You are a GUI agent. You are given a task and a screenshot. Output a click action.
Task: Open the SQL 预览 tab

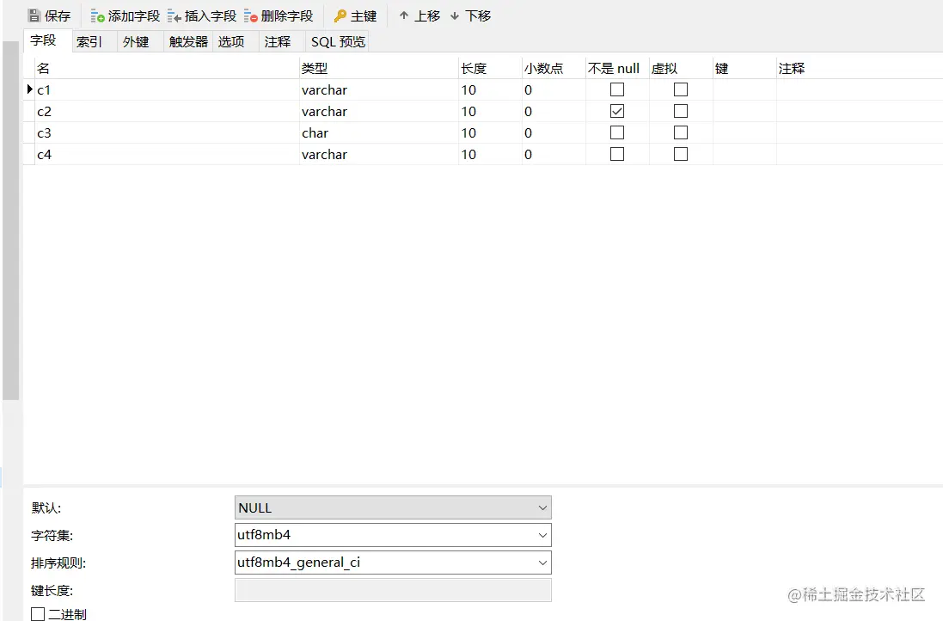tap(338, 41)
